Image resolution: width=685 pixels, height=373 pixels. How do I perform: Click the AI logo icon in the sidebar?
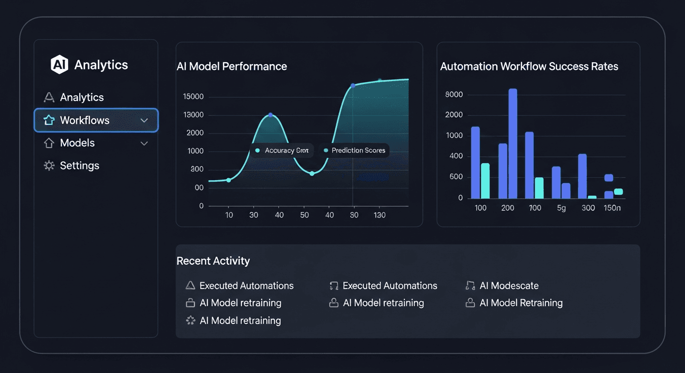58,64
